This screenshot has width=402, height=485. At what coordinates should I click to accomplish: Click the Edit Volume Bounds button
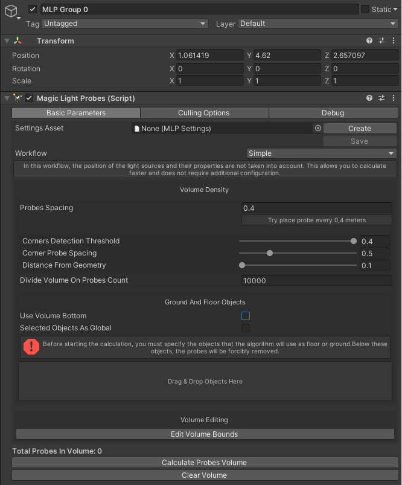click(x=204, y=434)
